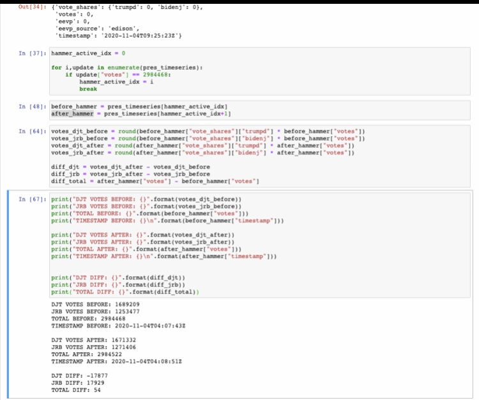
Task: Click the number 2984468 in code
Action: pos(155,75)
